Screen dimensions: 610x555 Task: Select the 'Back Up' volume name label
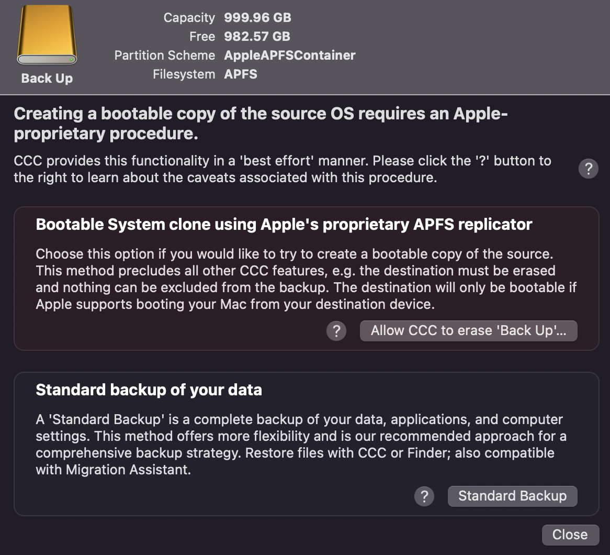pos(47,79)
